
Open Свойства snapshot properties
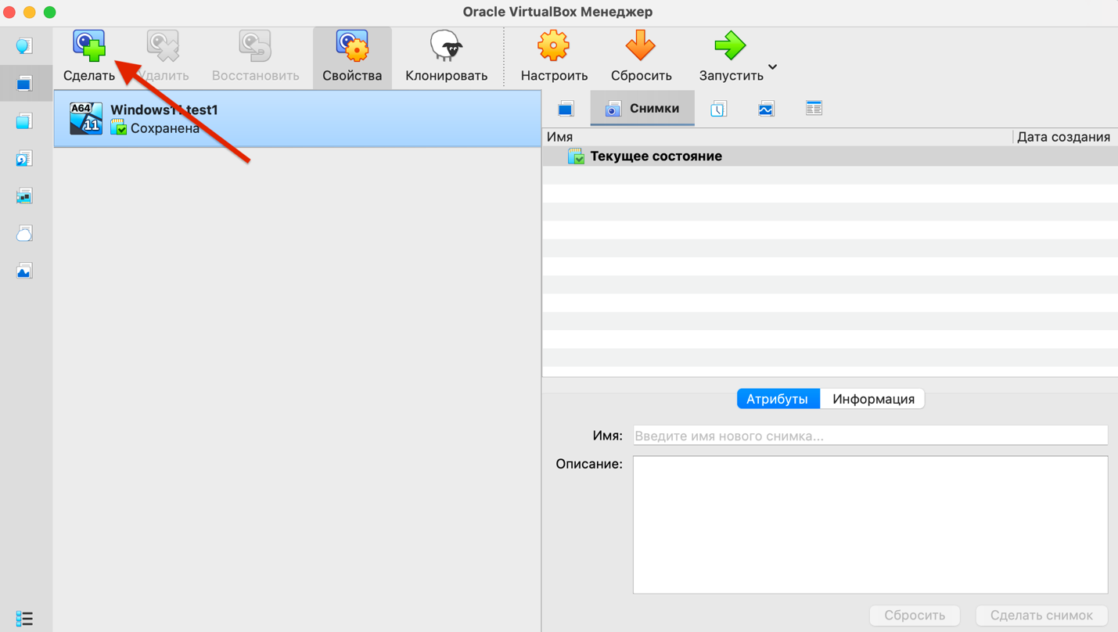(352, 56)
